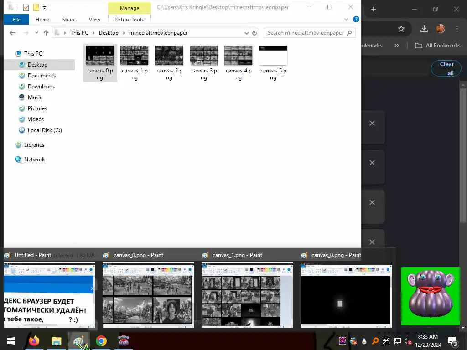Click the purple monkey character image
Image resolution: width=467 pixels, height=350 pixels.
click(x=431, y=296)
